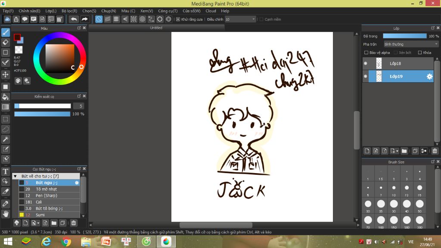Screen dimensions: 441x248
Task: Select the Eraser tool
Action: pos(5,43)
